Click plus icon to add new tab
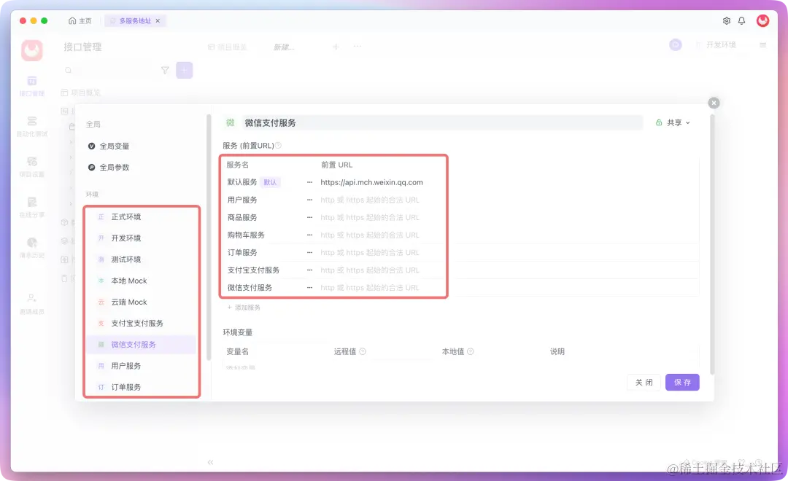Screen dimensions: 788x481 336,47
